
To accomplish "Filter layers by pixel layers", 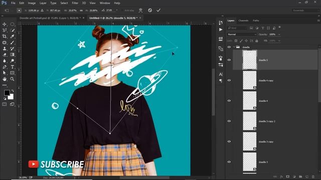I will [x=251, y=28].
